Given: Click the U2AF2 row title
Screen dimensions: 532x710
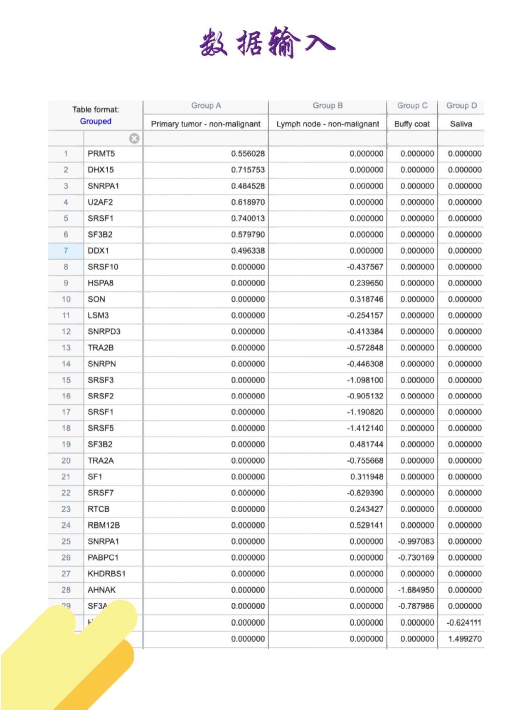Looking at the screenshot, I should [100, 202].
